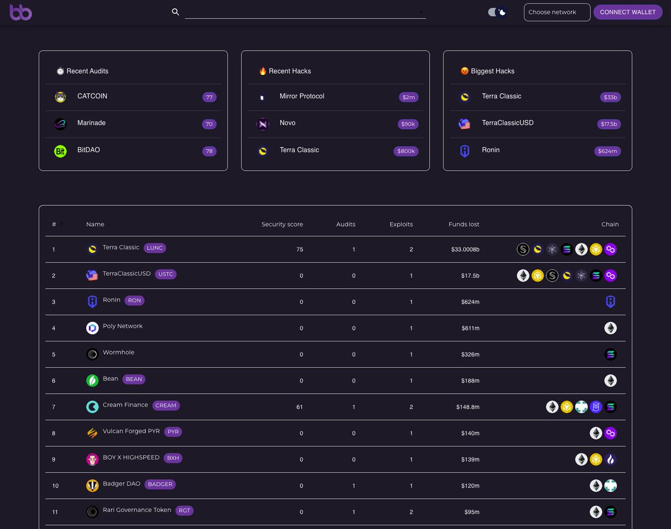671x529 pixels.
Task: Click the $148.8m funds lost value
Action: pos(467,407)
